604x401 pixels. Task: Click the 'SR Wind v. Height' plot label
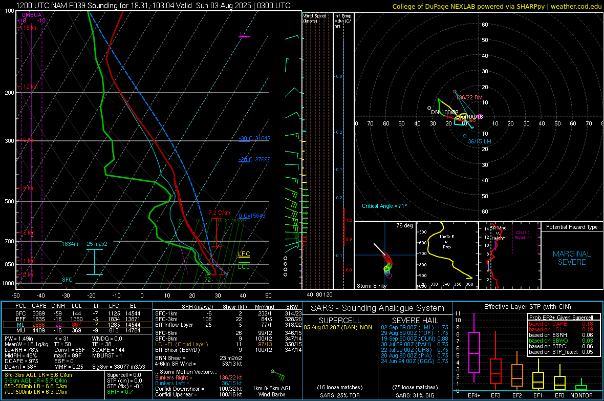click(x=499, y=233)
